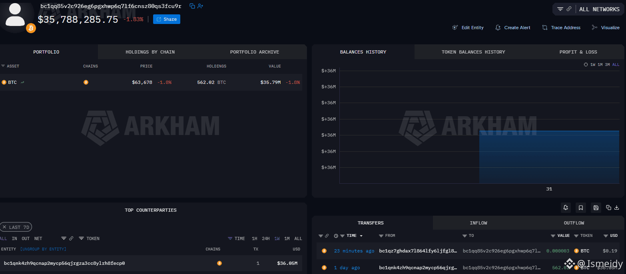Set counterparties period to 1H

[x=254, y=238]
